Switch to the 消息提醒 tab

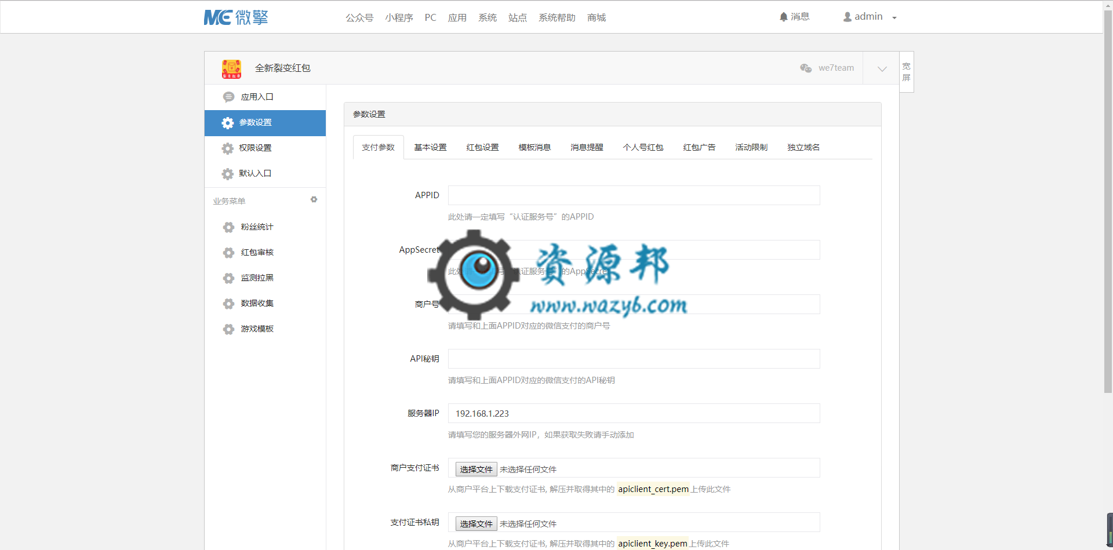click(x=587, y=148)
